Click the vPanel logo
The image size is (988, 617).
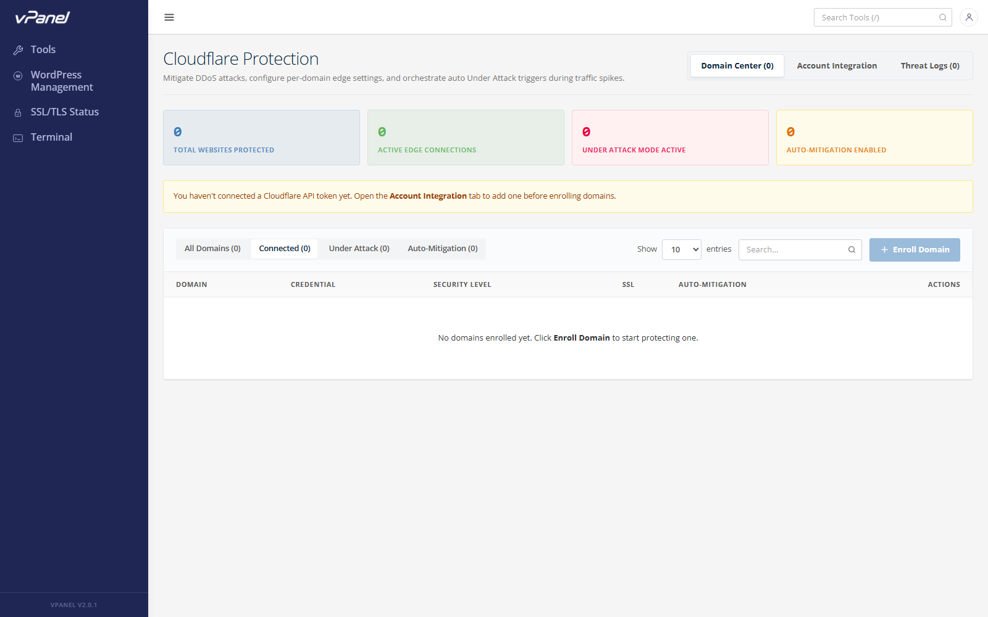pyautogui.click(x=43, y=17)
